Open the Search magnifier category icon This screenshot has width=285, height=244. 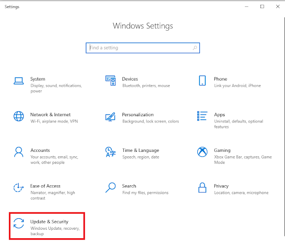click(x=110, y=187)
